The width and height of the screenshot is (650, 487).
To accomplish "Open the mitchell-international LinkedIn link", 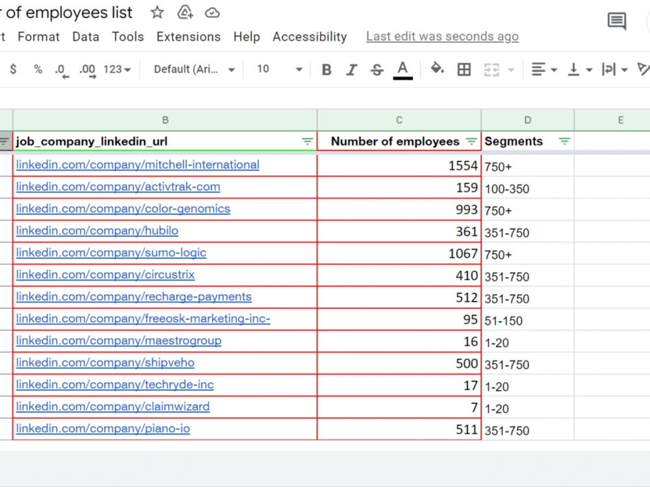I will [x=138, y=165].
